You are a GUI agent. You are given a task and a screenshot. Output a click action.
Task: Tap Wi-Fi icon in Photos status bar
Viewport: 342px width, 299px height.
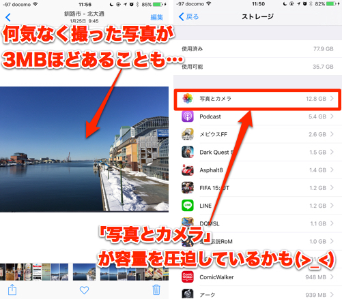35,4
